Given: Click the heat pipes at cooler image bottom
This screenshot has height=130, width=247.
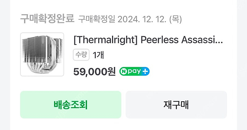Looking at the screenshot, I should pos(42,69).
